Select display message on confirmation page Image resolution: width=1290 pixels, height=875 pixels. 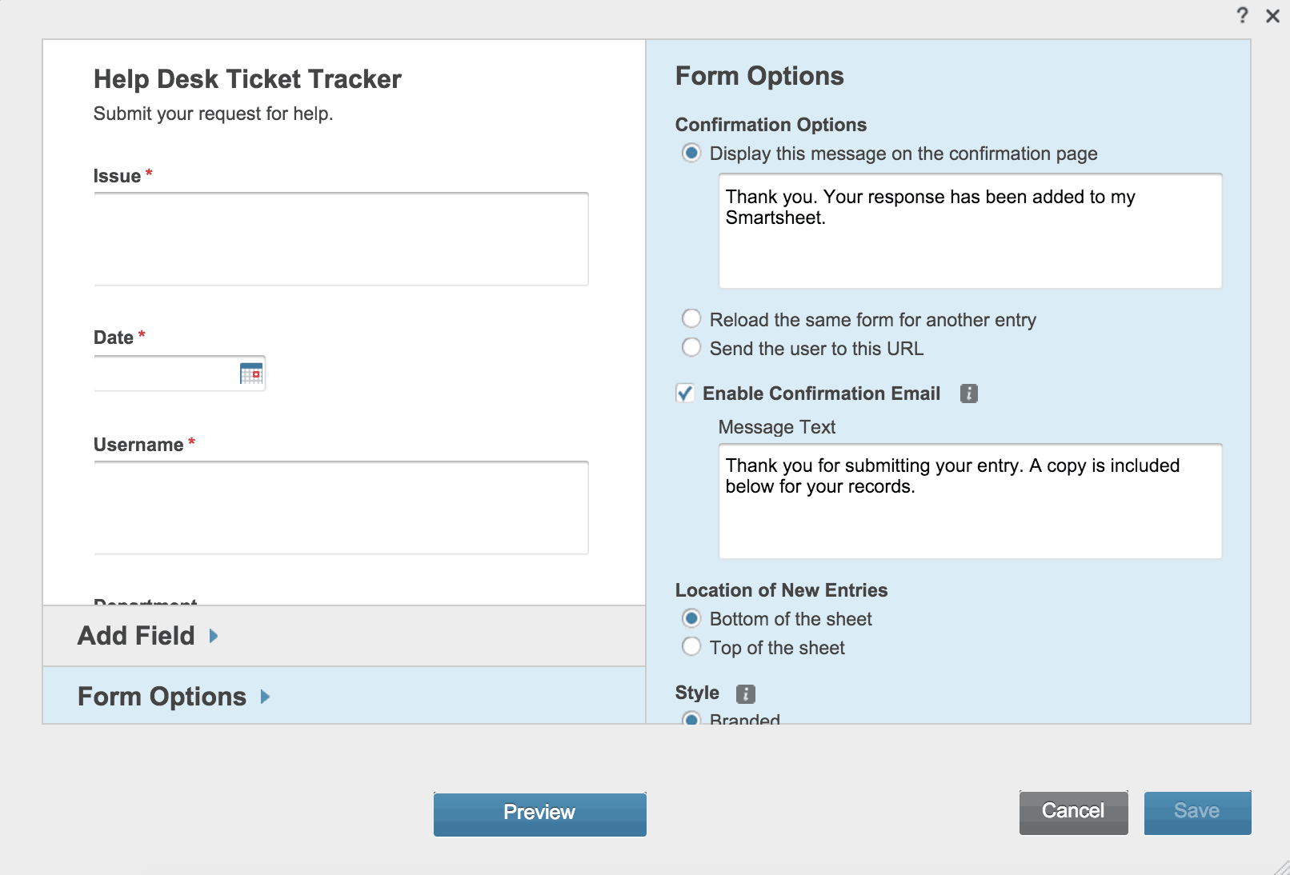click(x=691, y=153)
